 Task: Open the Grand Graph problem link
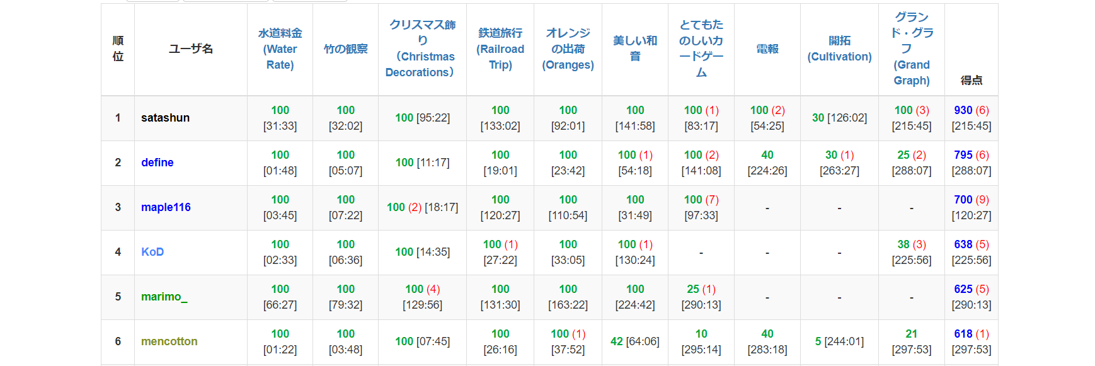912,49
